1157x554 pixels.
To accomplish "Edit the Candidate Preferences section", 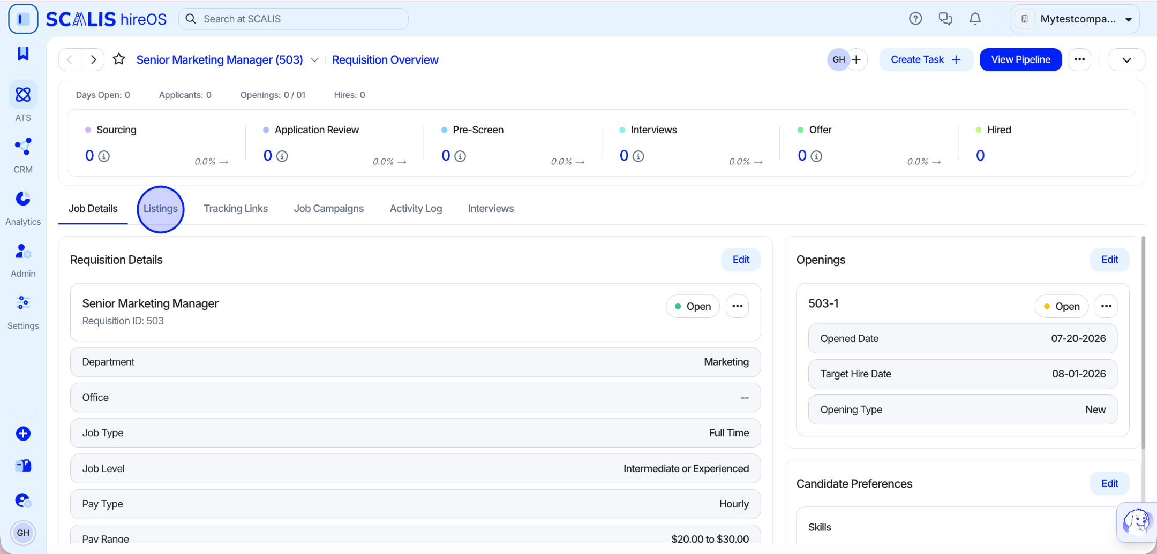I will [x=1109, y=483].
